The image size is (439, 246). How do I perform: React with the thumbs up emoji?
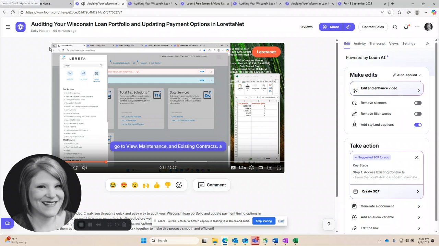(x=157, y=185)
